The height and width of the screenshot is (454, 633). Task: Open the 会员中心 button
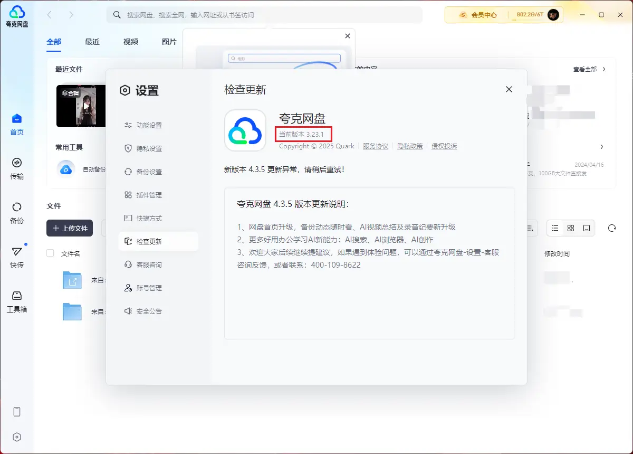click(x=477, y=15)
